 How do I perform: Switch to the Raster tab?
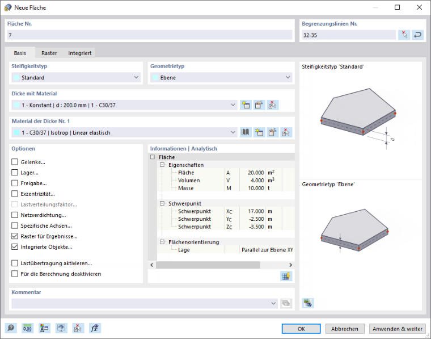coord(49,53)
